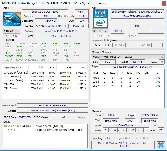167x151 pixels.
Task: Click the Penryn-3M codename field
Action: tap(51, 21)
